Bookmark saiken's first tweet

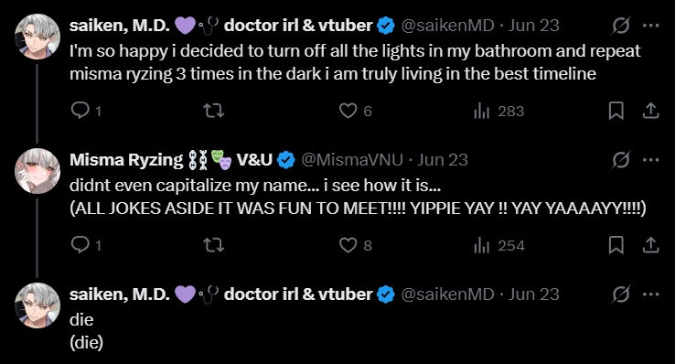pyautogui.click(x=616, y=111)
